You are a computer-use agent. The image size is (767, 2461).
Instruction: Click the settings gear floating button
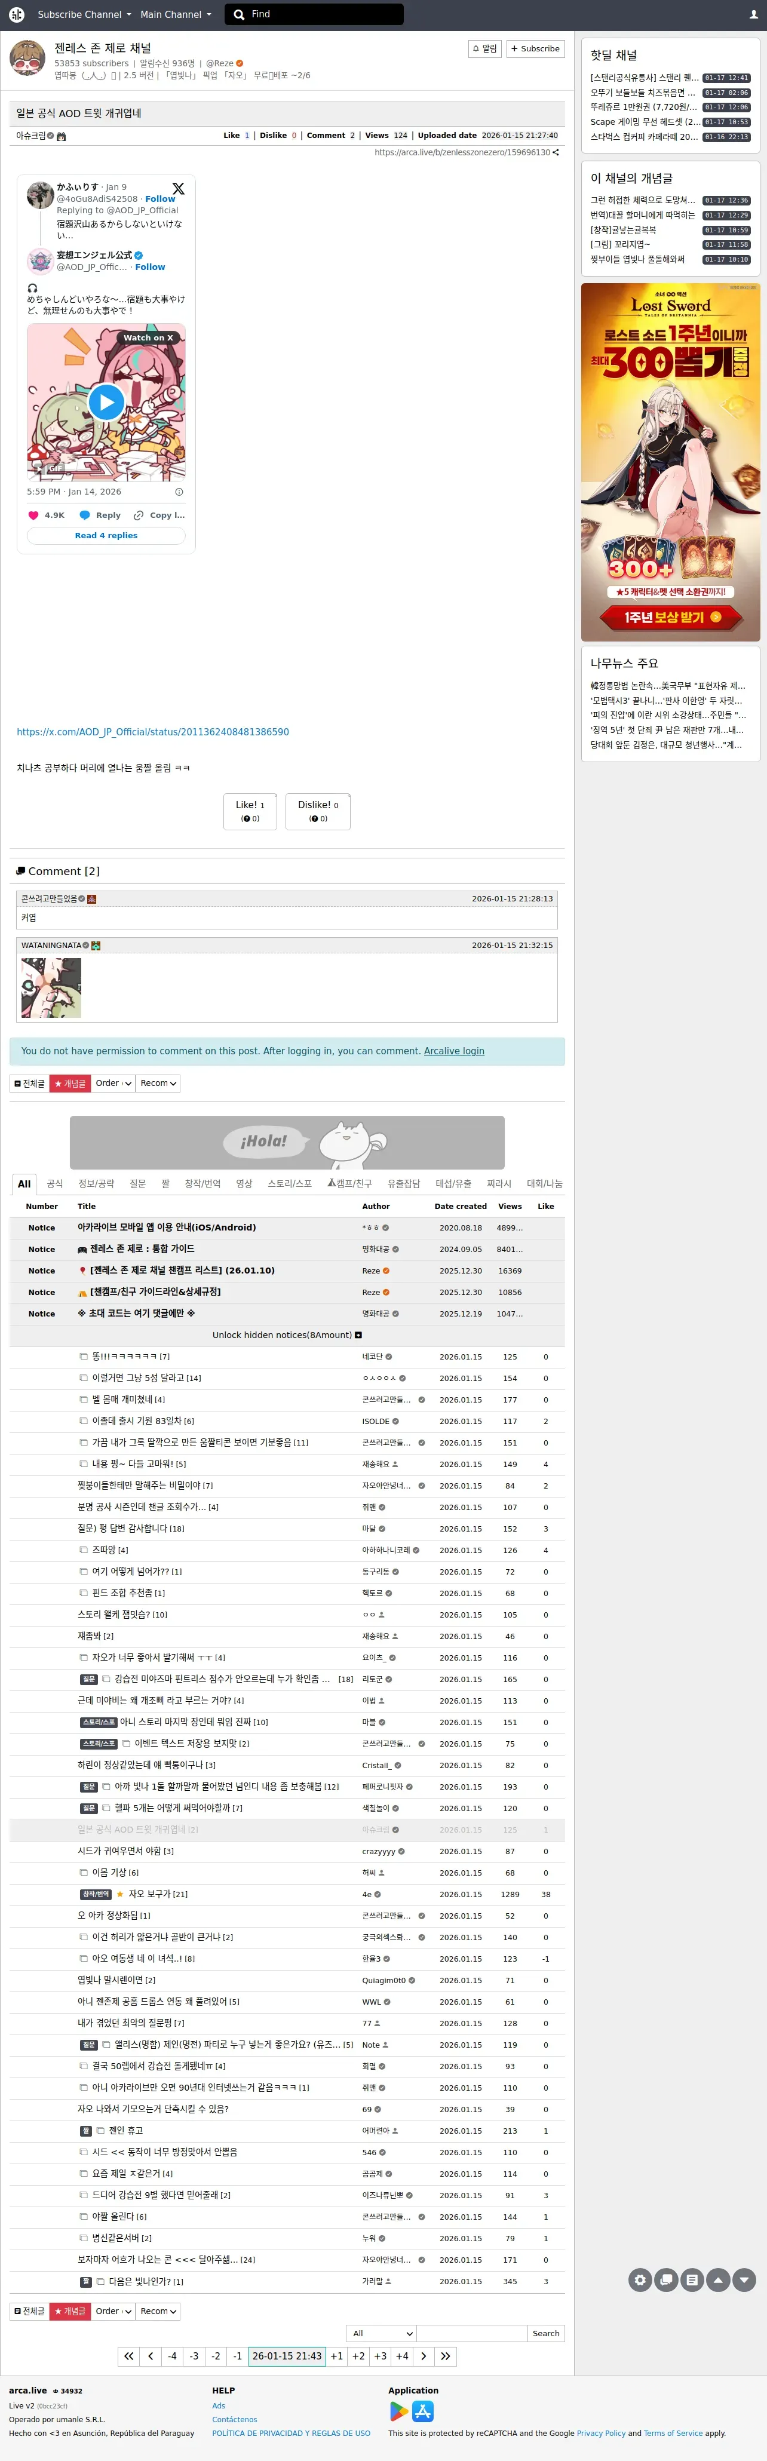pyautogui.click(x=640, y=2279)
